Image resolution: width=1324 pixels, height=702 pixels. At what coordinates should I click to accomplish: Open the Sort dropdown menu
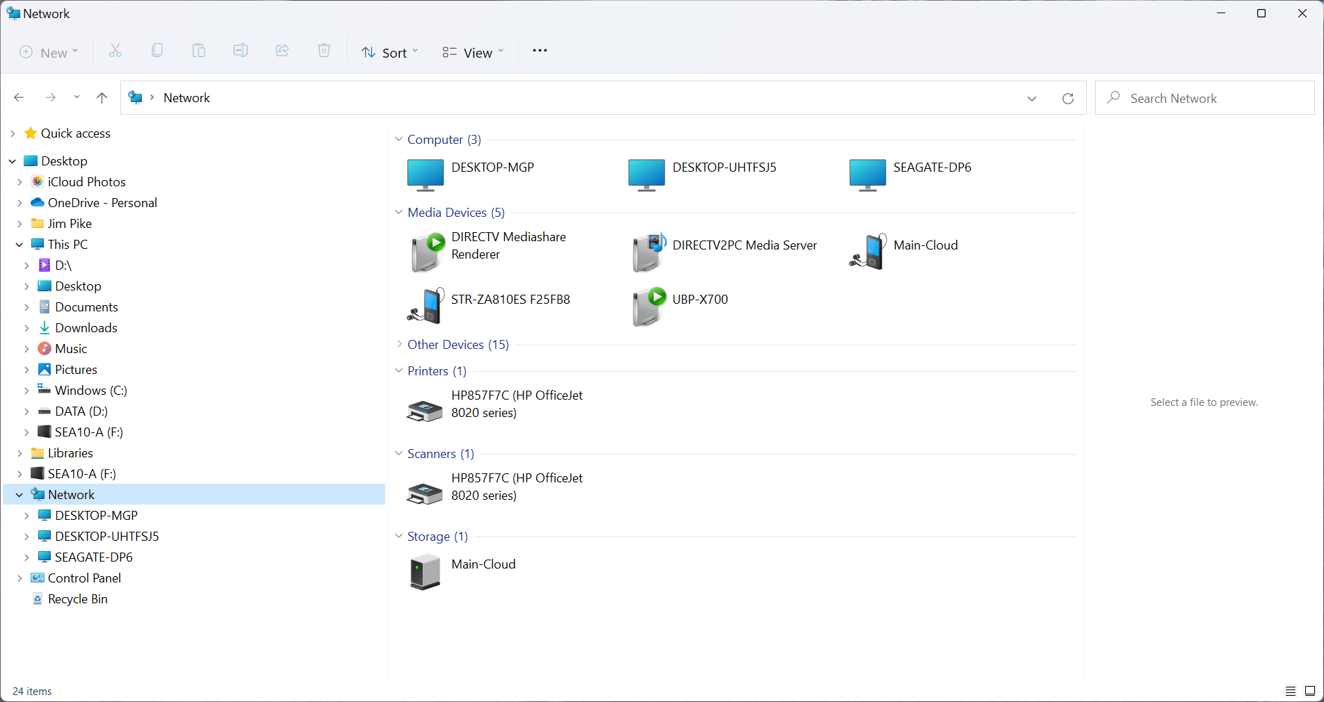390,52
